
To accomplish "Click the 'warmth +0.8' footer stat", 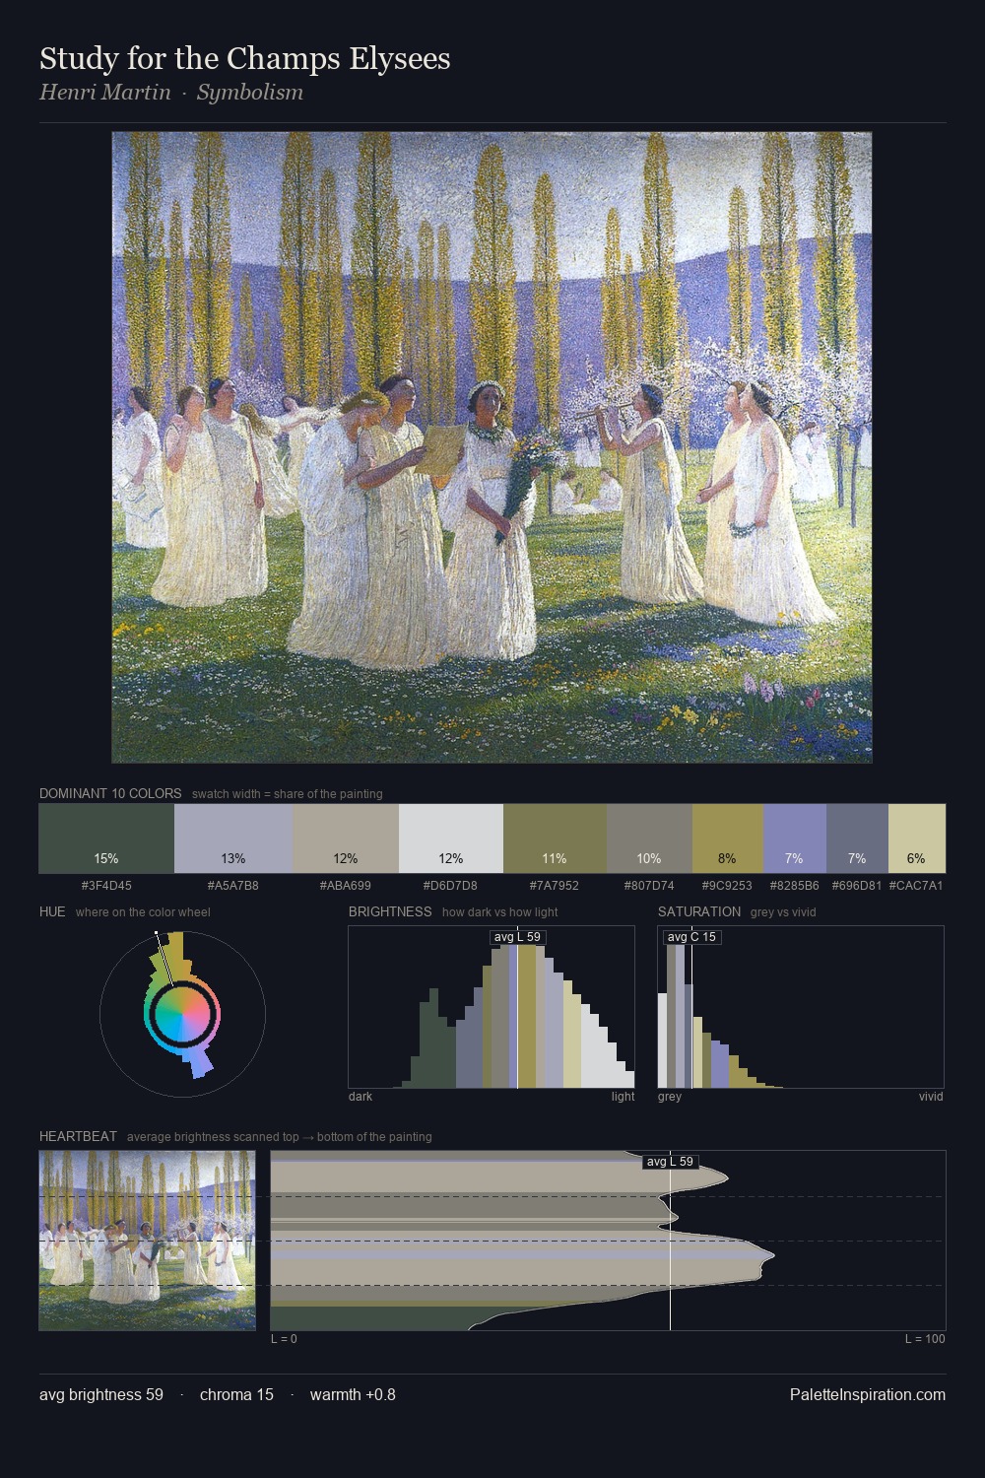I will pyautogui.click(x=353, y=1394).
